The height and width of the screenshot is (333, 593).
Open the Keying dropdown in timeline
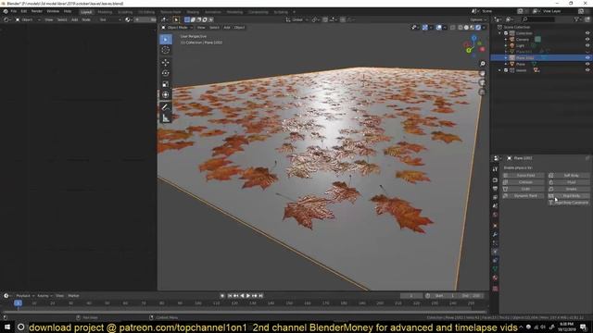44,296
